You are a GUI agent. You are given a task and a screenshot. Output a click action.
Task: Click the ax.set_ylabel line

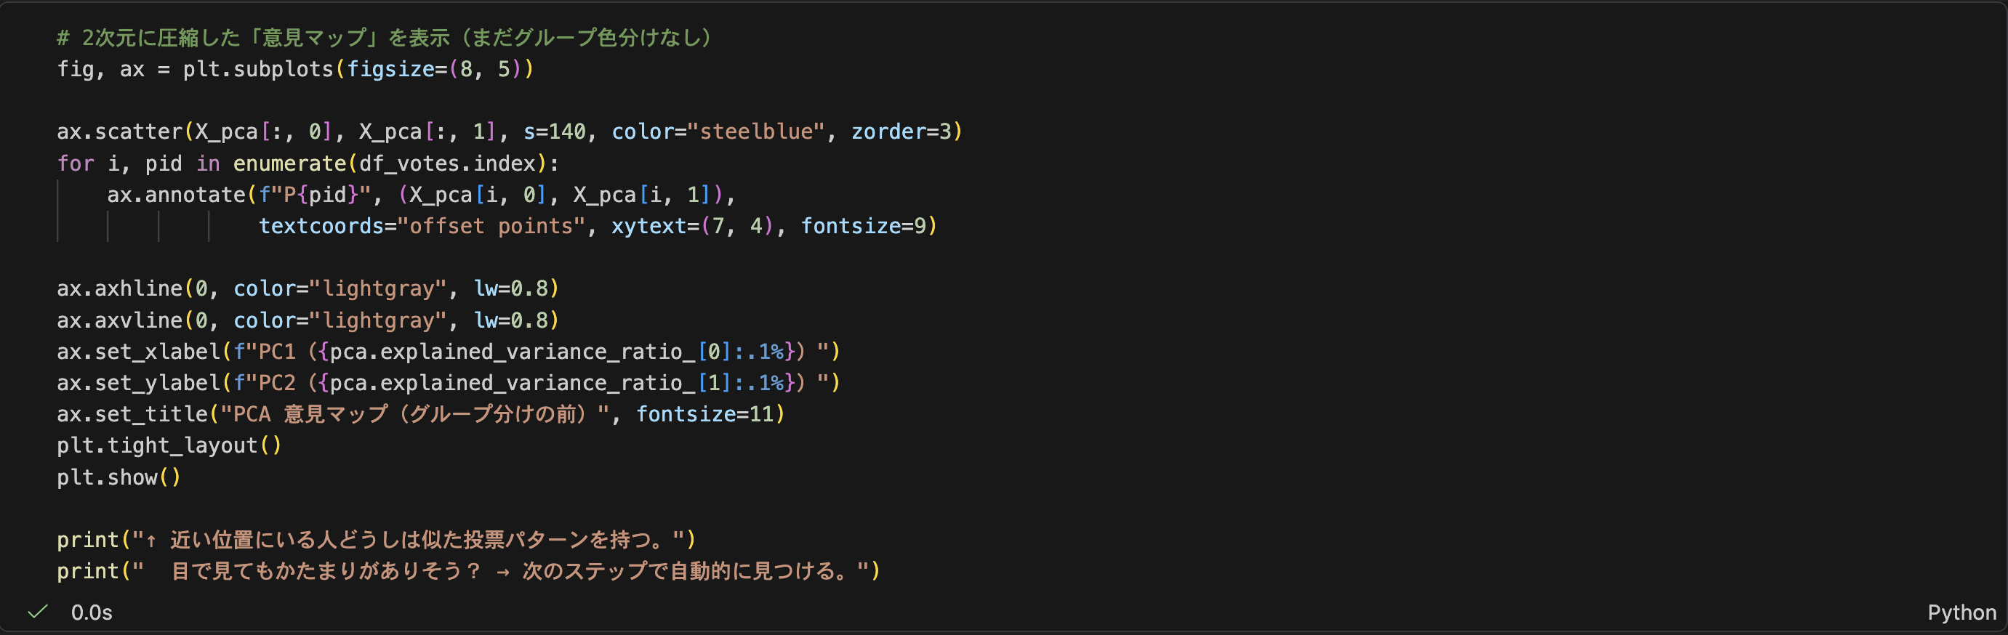coord(449,384)
